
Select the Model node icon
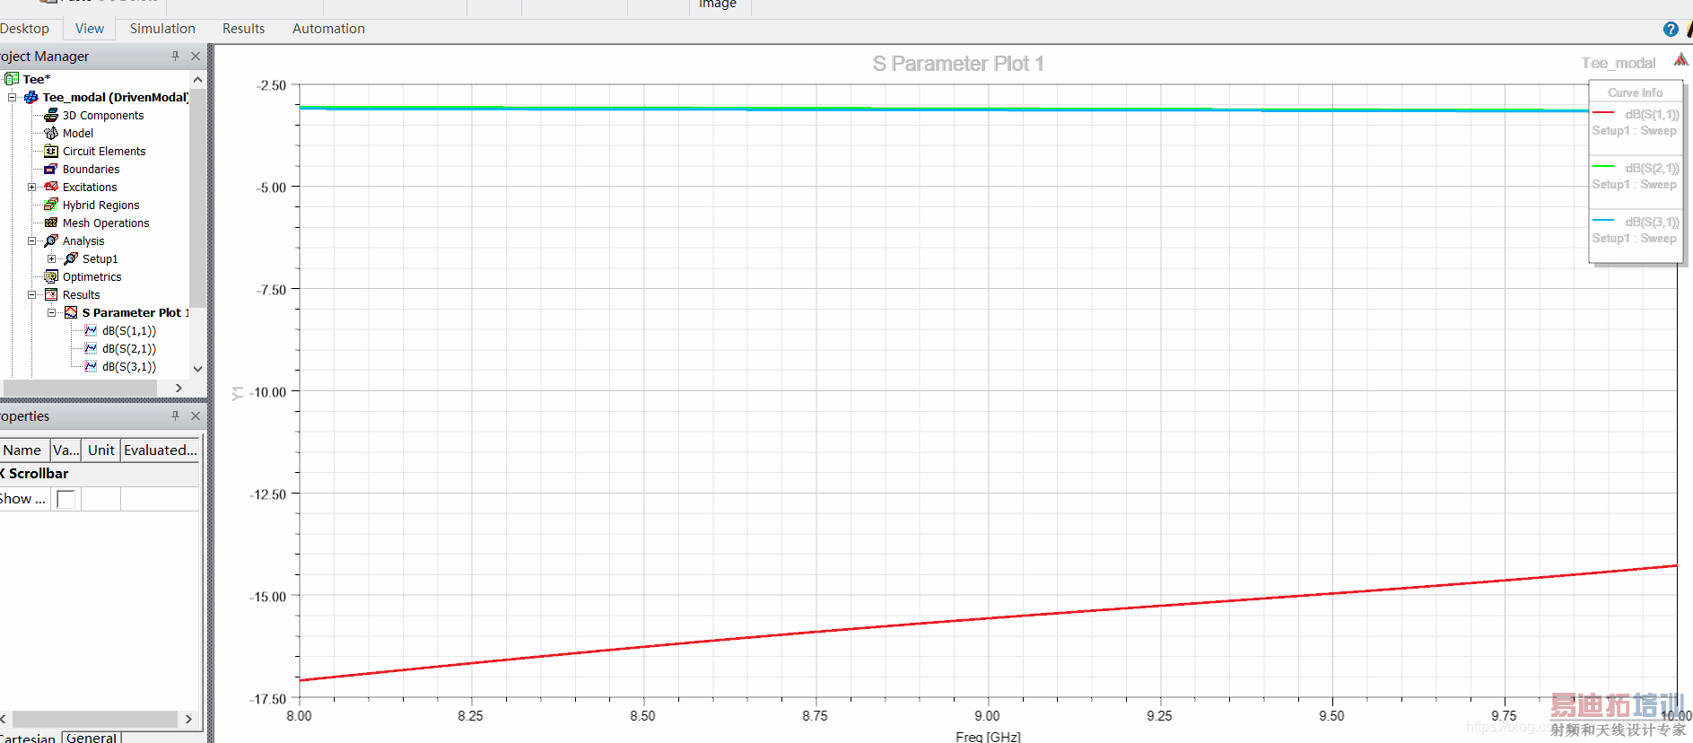point(51,133)
